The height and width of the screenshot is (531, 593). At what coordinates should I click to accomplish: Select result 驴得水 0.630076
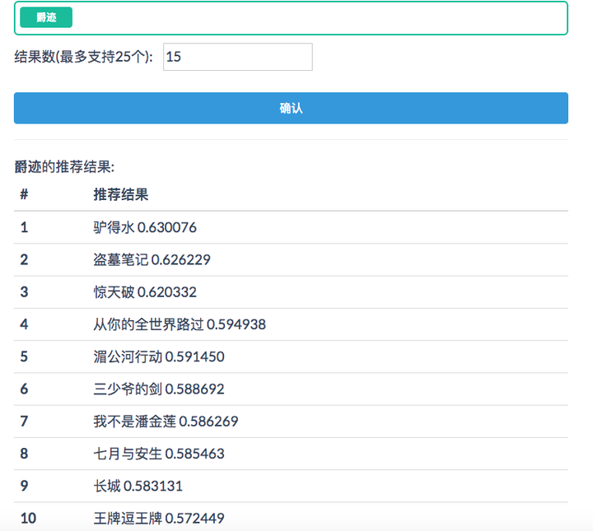pos(145,227)
